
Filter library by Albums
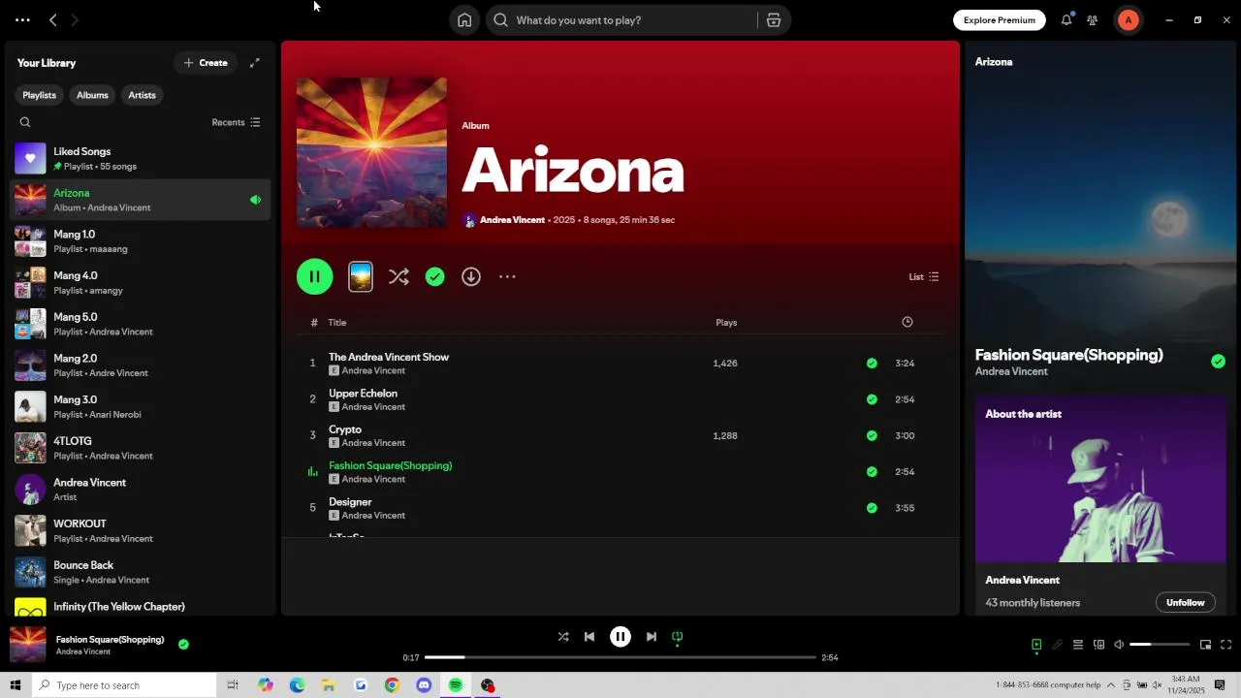coord(92,95)
